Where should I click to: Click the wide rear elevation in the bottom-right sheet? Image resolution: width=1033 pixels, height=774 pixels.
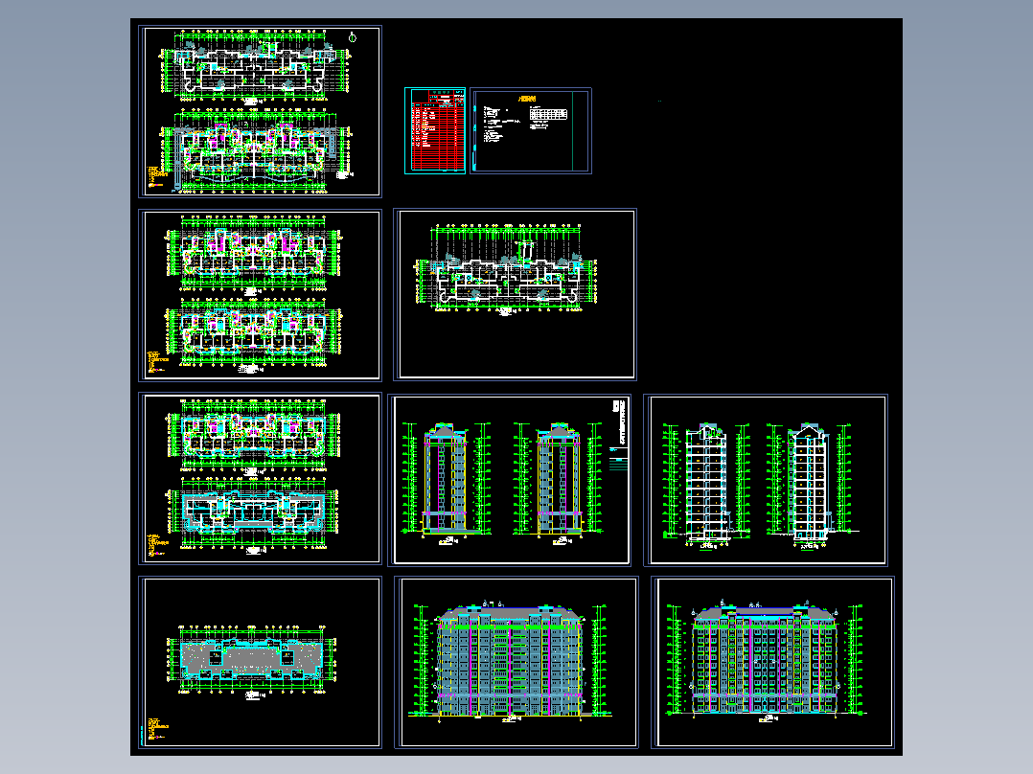(765, 659)
